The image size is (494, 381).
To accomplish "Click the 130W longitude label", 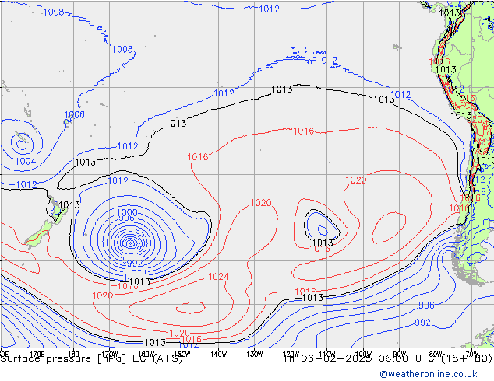I will tap(255, 355).
